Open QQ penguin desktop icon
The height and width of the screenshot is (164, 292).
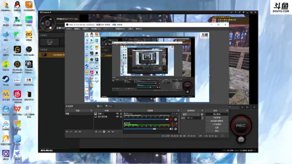17,6
